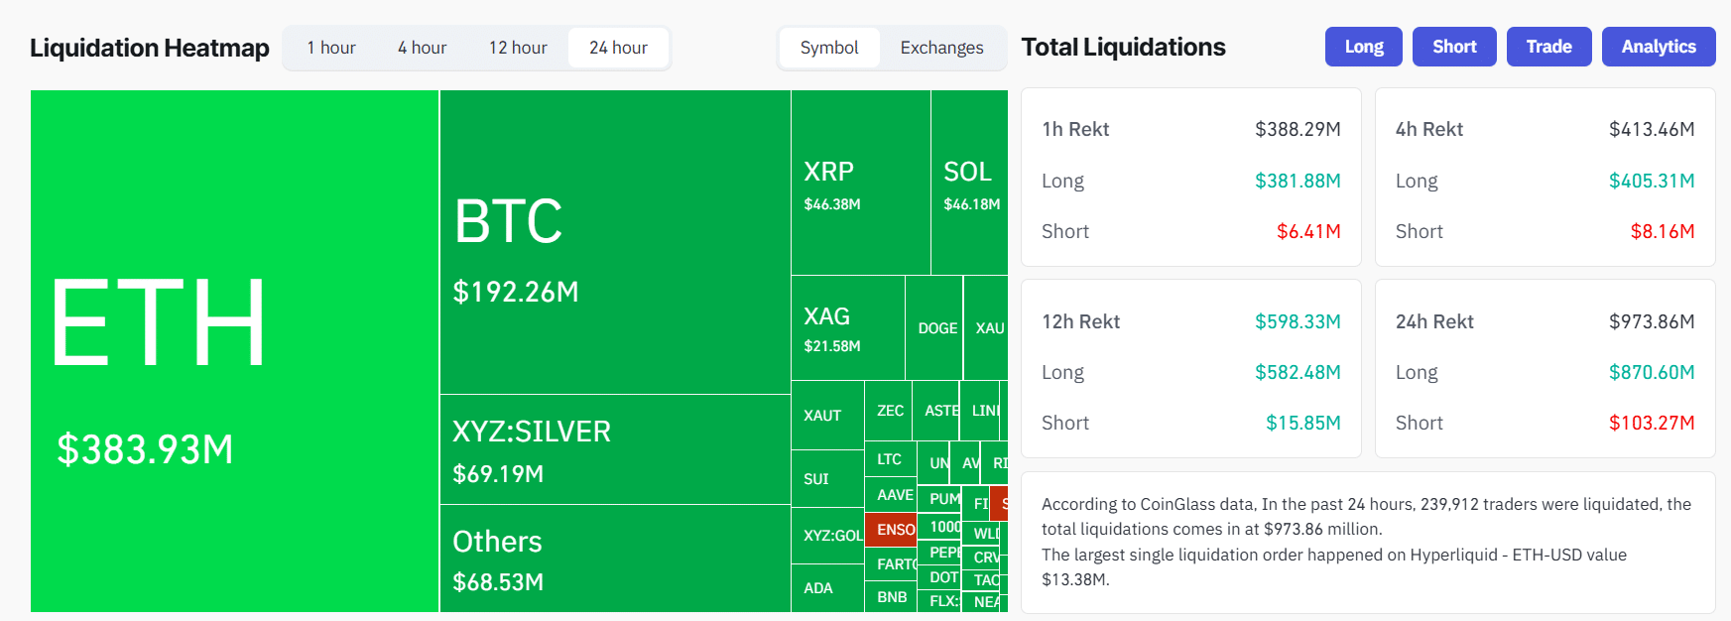Open the Trade button
The image size is (1731, 621).
pos(1548,47)
